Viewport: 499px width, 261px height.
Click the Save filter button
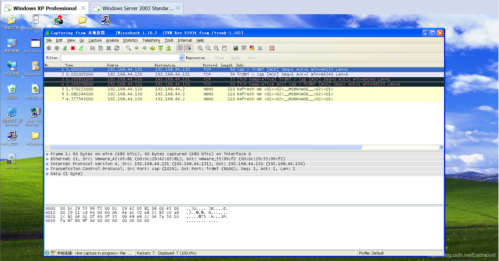(252, 58)
